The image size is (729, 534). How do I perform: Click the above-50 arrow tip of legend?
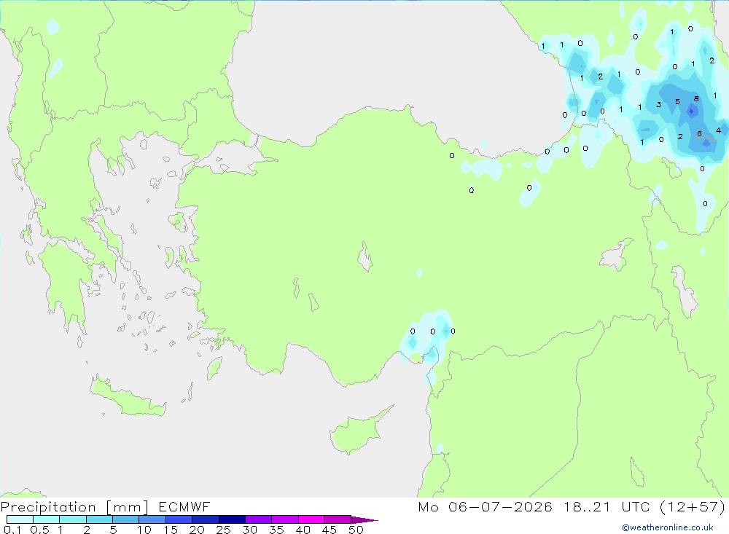pyautogui.click(x=364, y=519)
